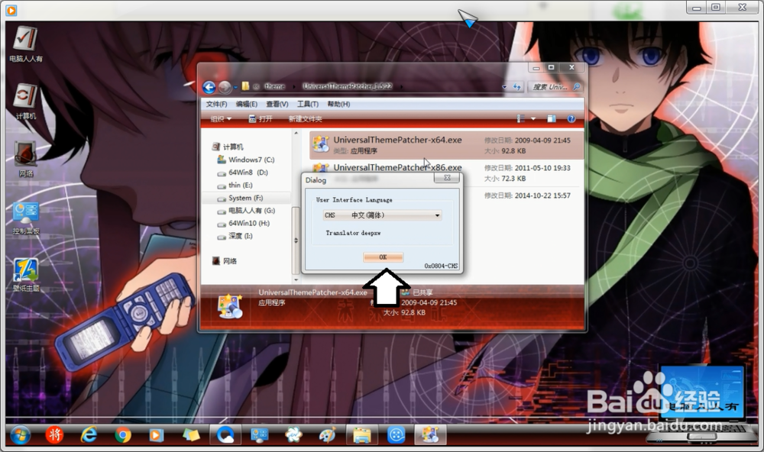This screenshot has height=452, width=764.
Task: Select Windows7 (C:) drive
Action: 245,160
